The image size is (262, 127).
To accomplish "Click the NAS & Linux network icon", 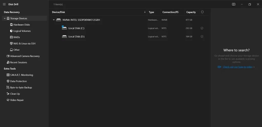I will 11,43.
